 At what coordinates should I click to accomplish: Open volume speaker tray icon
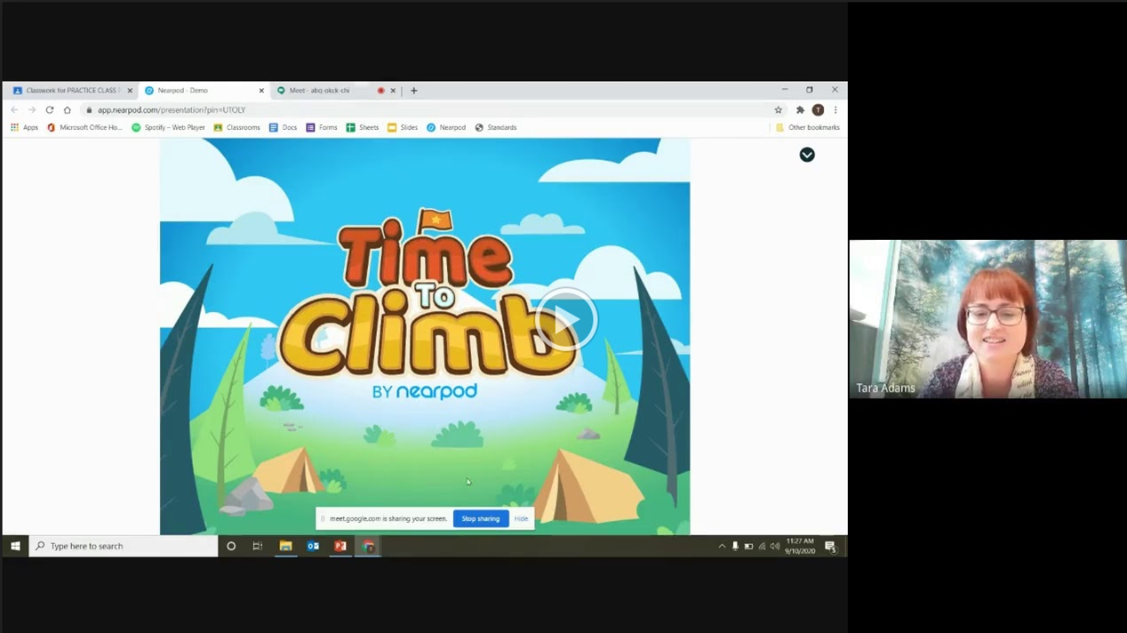coord(775,546)
